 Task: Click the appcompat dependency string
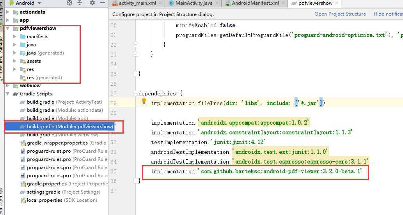click(x=253, y=123)
